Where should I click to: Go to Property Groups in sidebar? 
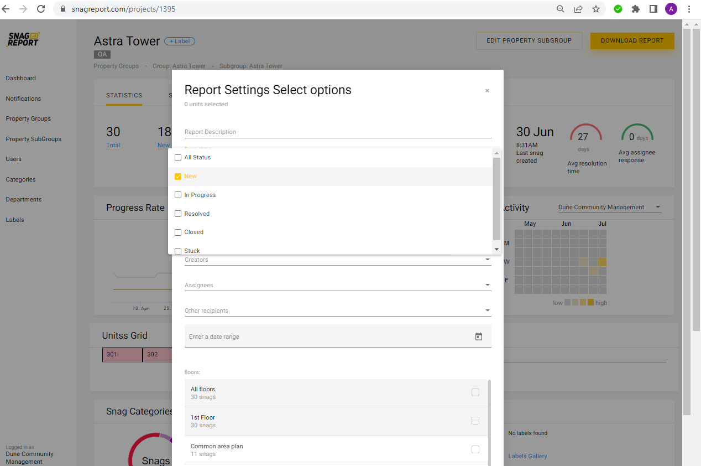pos(28,118)
